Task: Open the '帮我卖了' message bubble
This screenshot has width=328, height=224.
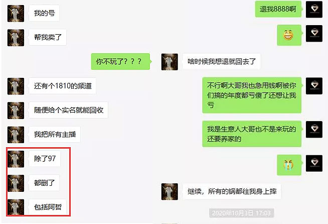Action: coord(48,37)
